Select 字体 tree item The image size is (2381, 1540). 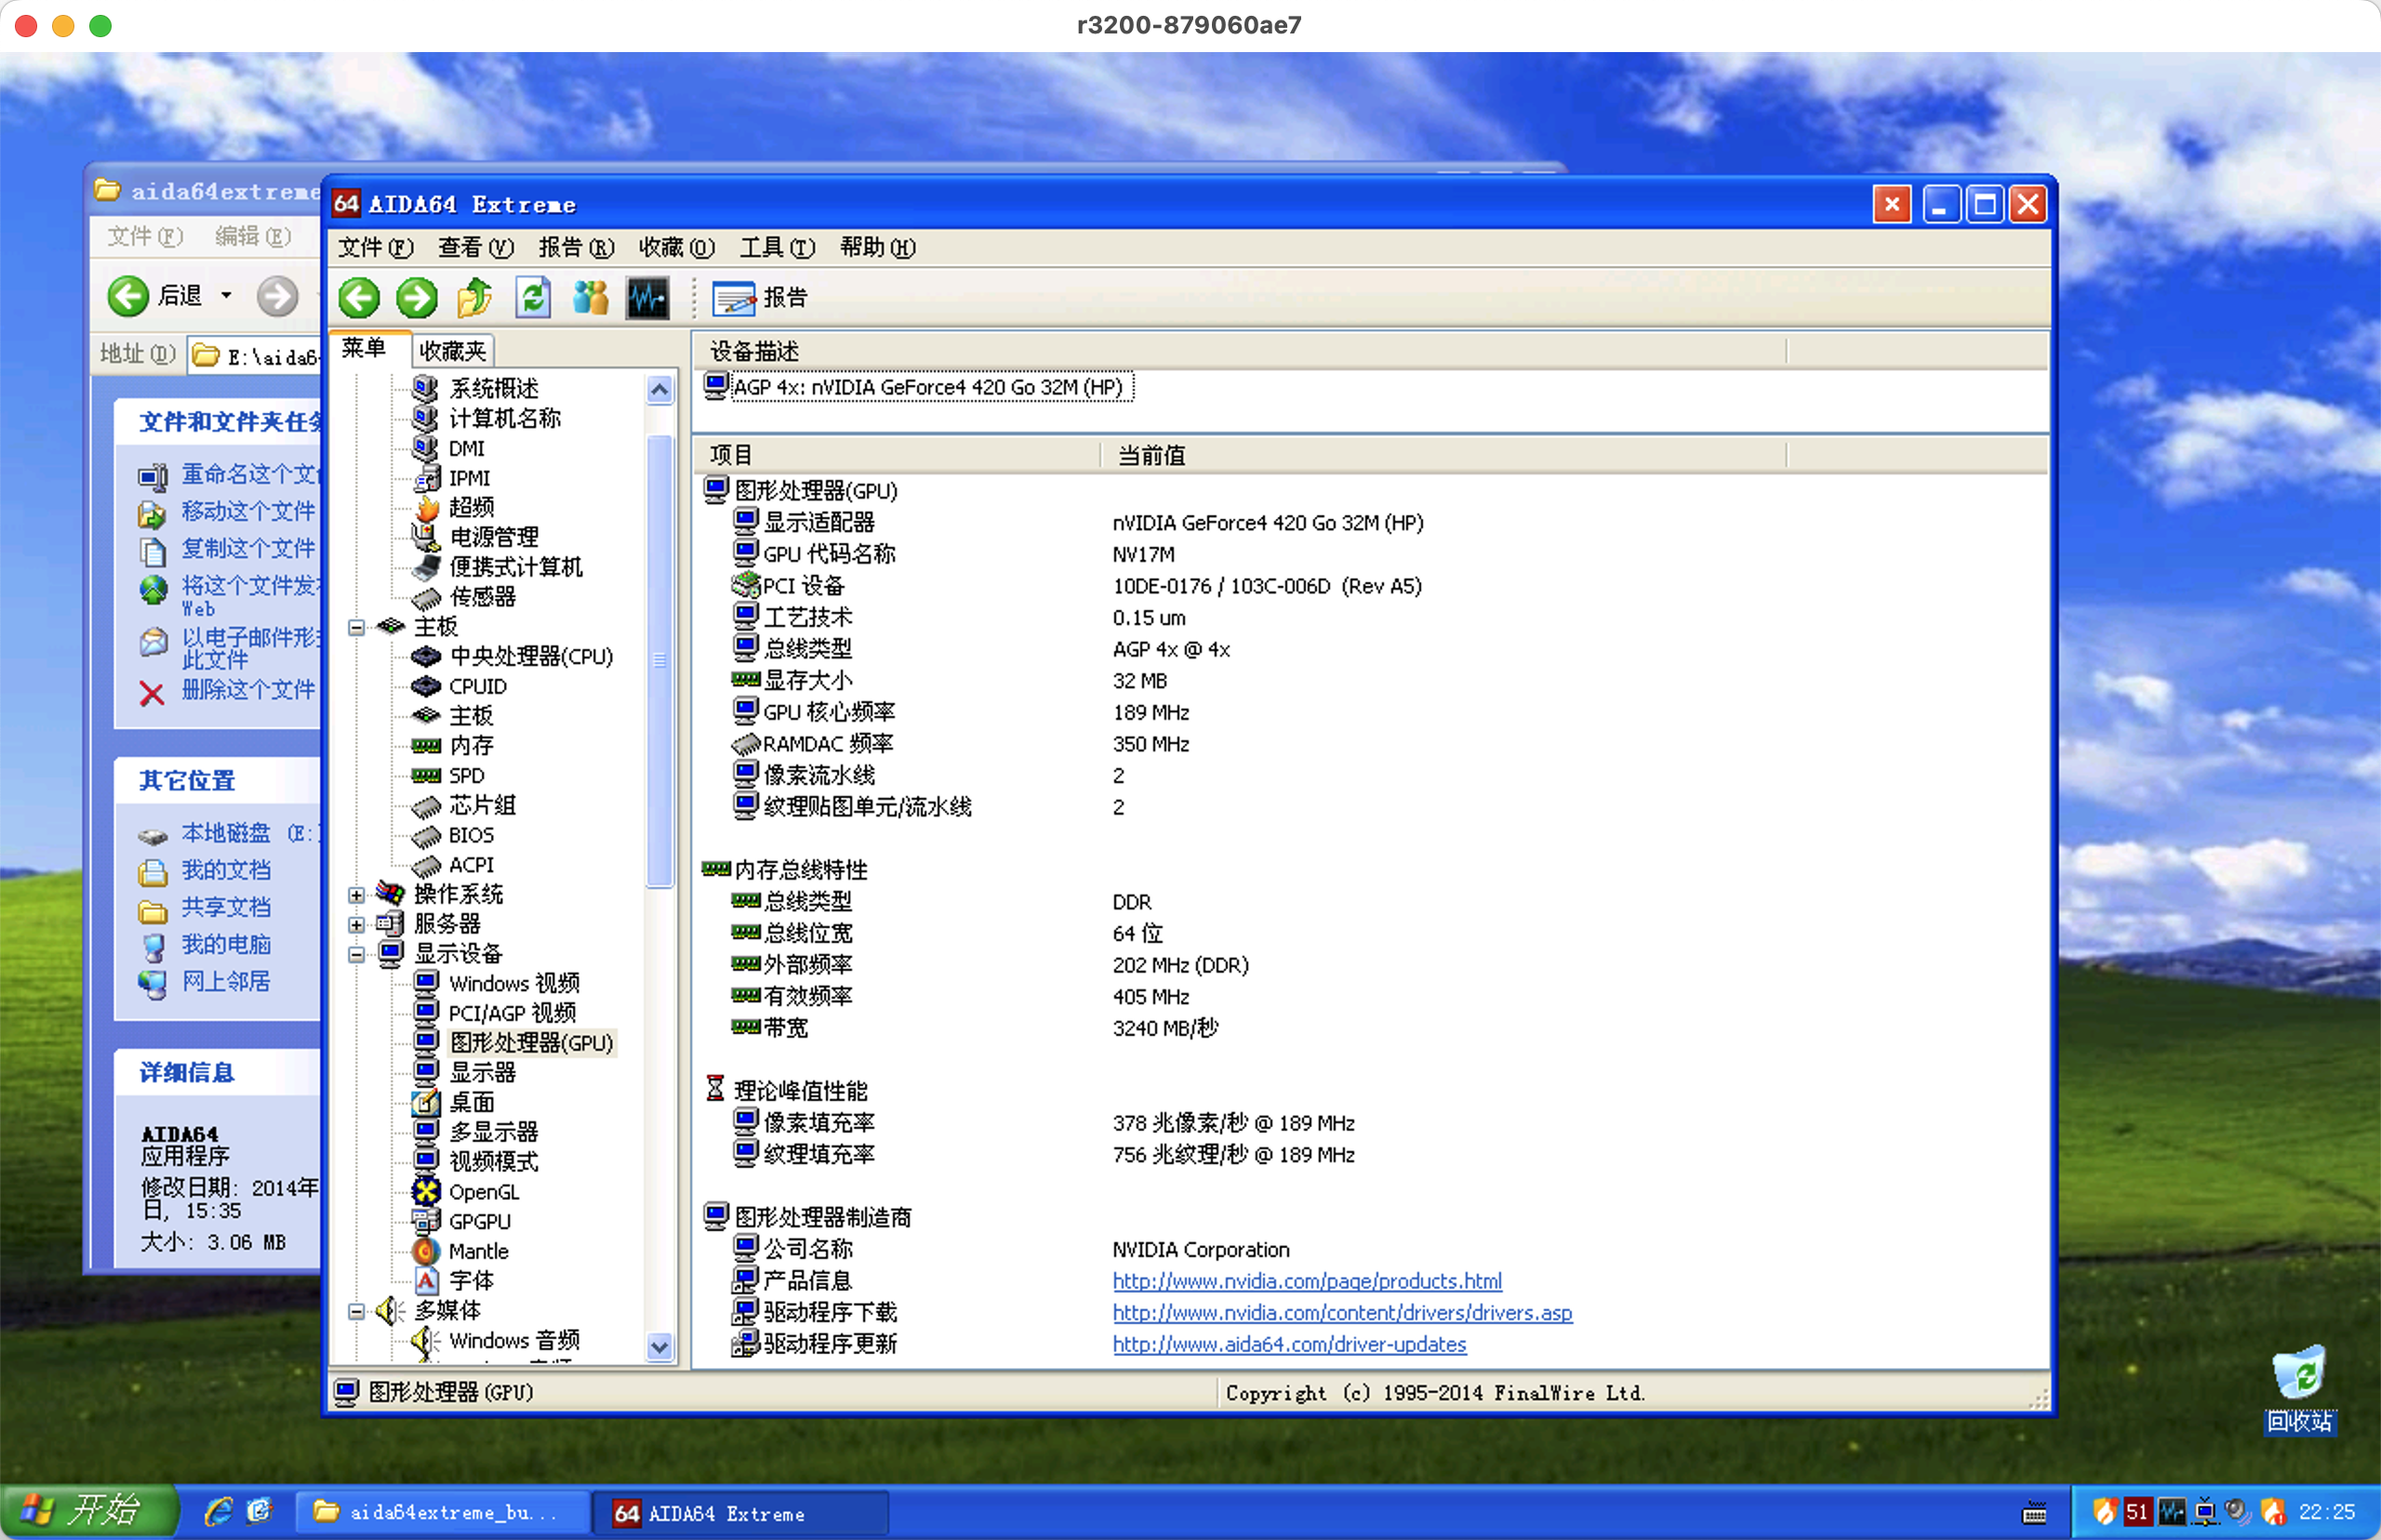coord(471,1280)
